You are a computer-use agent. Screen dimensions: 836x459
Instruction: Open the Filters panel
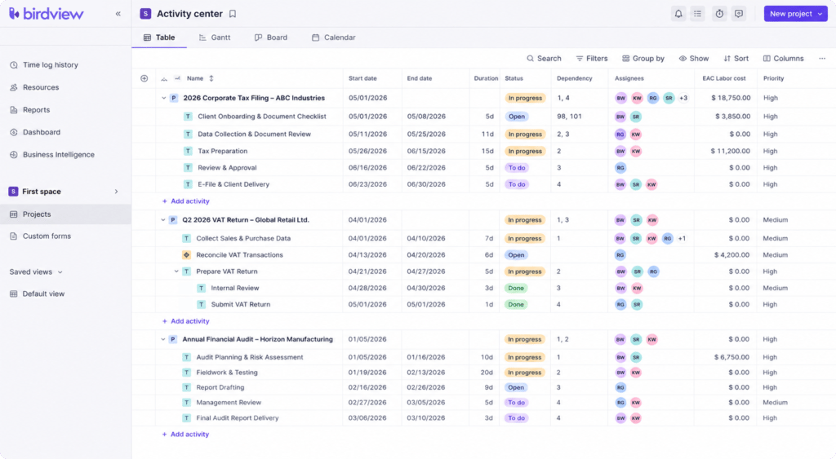[592, 59]
